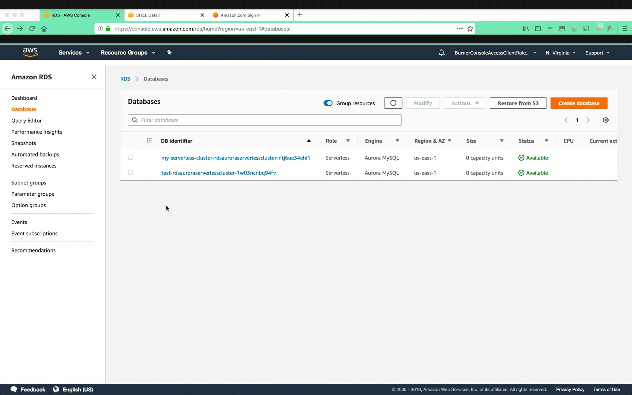Screen dimensions: 632x395
Task: Bookmark this page with star icon
Action: pyautogui.click(x=470, y=29)
